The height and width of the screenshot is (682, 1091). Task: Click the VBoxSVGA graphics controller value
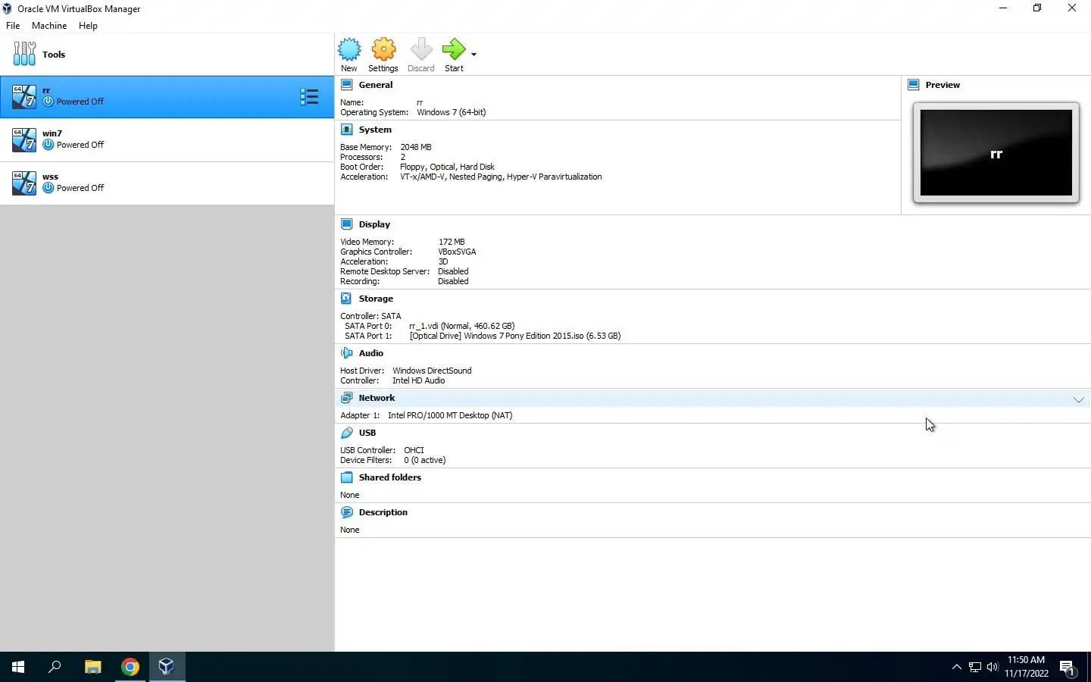[x=457, y=252]
